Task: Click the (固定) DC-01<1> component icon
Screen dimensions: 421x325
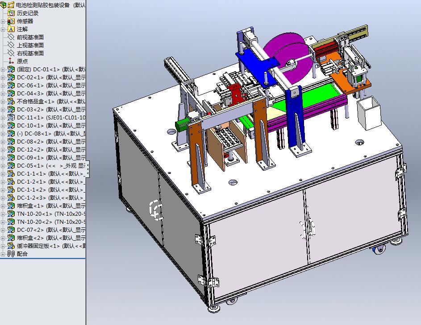Action: (11, 69)
